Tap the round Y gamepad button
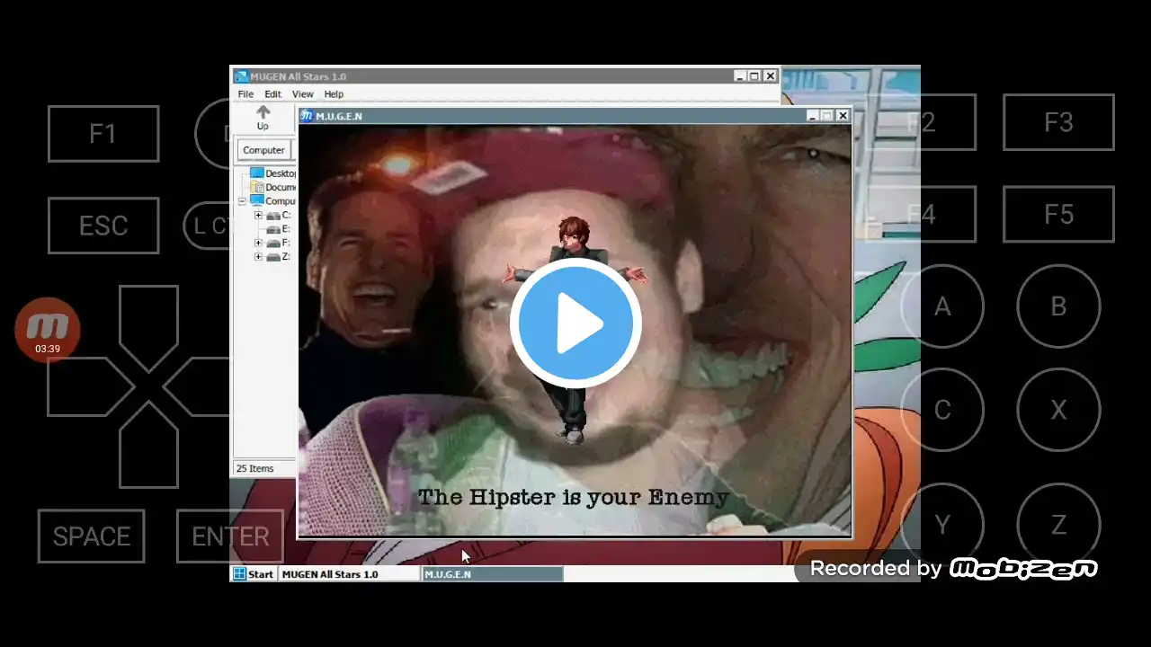 pyautogui.click(x=942, y=525)
